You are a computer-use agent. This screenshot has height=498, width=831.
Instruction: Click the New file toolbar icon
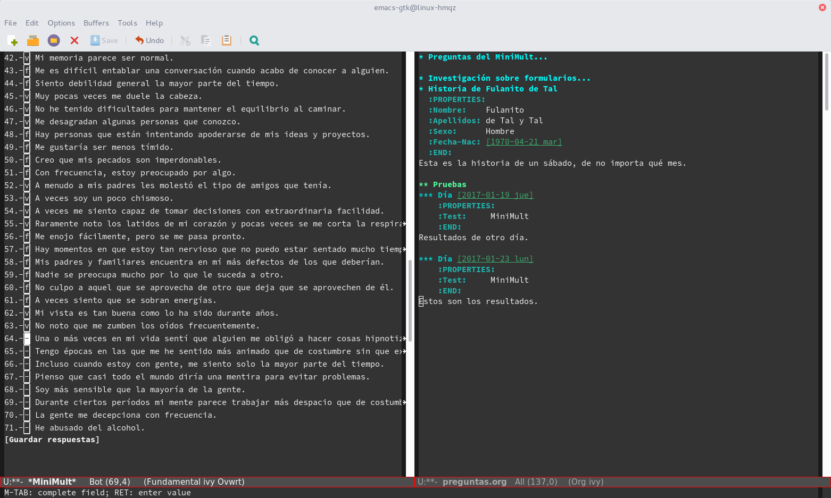point(13,40)
